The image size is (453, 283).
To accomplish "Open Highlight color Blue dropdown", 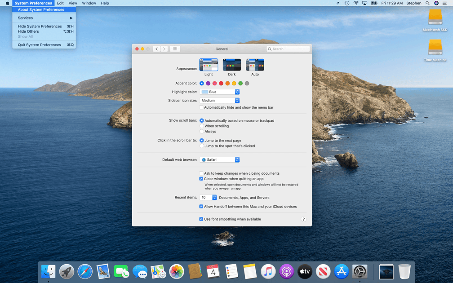I will pos(220,92).
